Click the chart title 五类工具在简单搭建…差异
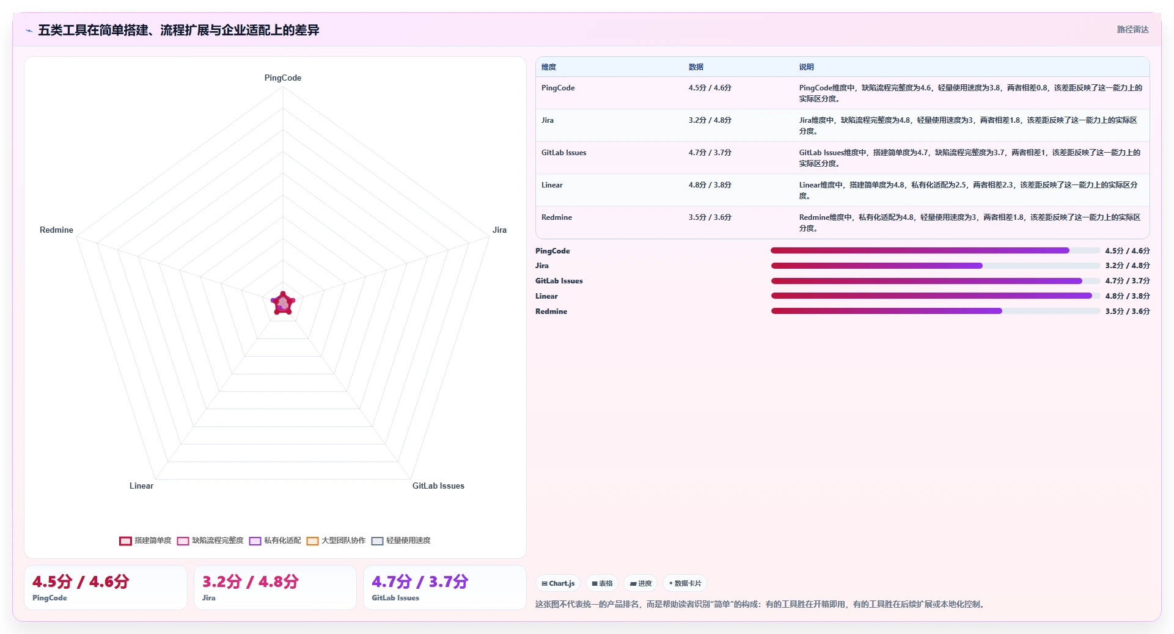 pos(178,30)
